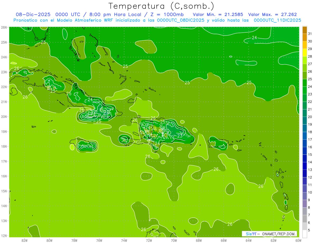Pick the colorbar swatch between 23 and 24

(305, 90)
